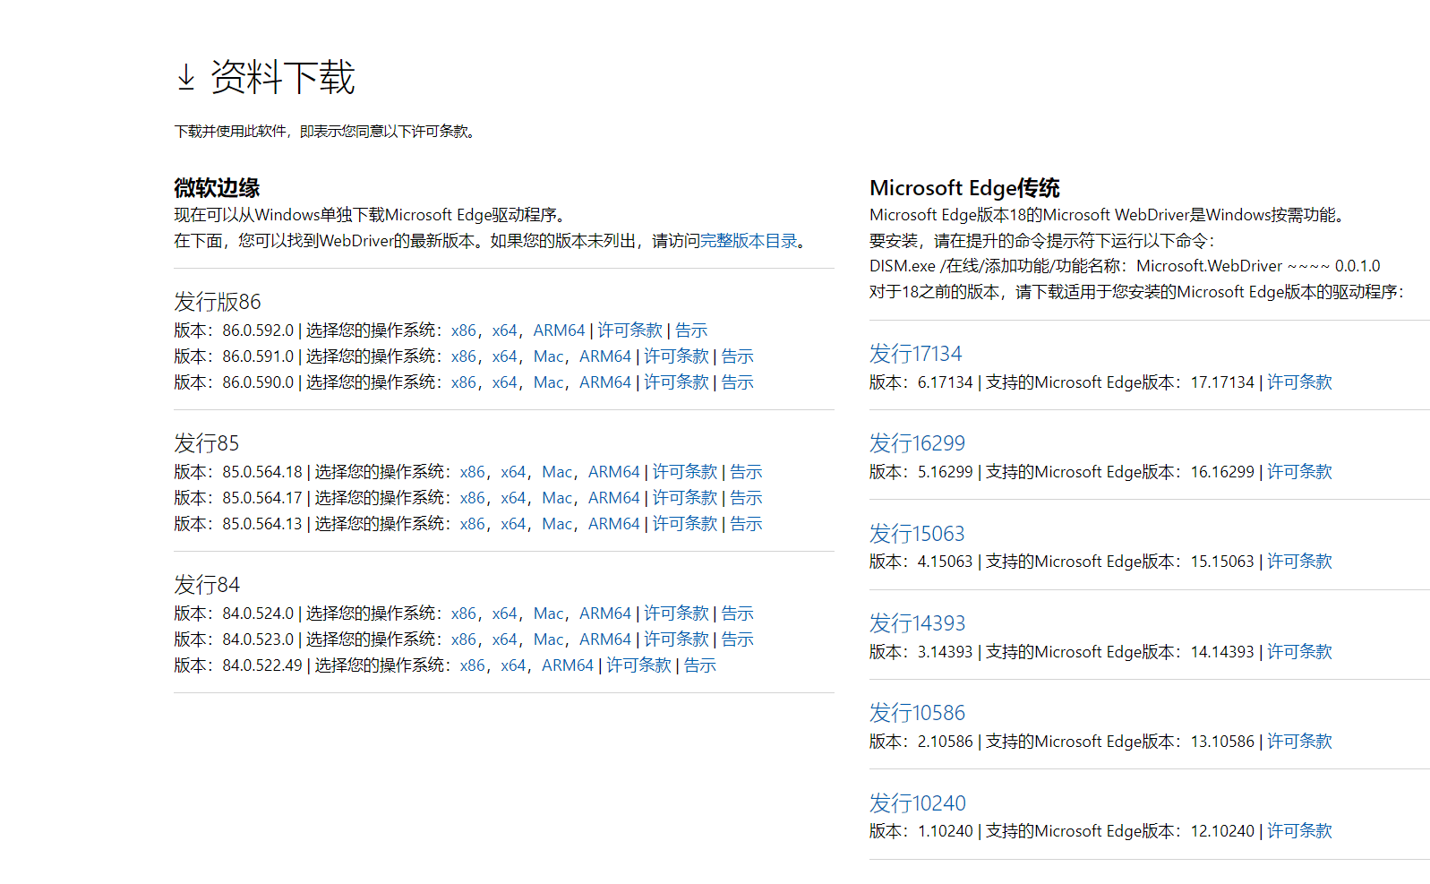Select the 资料下载 page title
Viewport: 1430px width, 884px height.
(283, 77)
